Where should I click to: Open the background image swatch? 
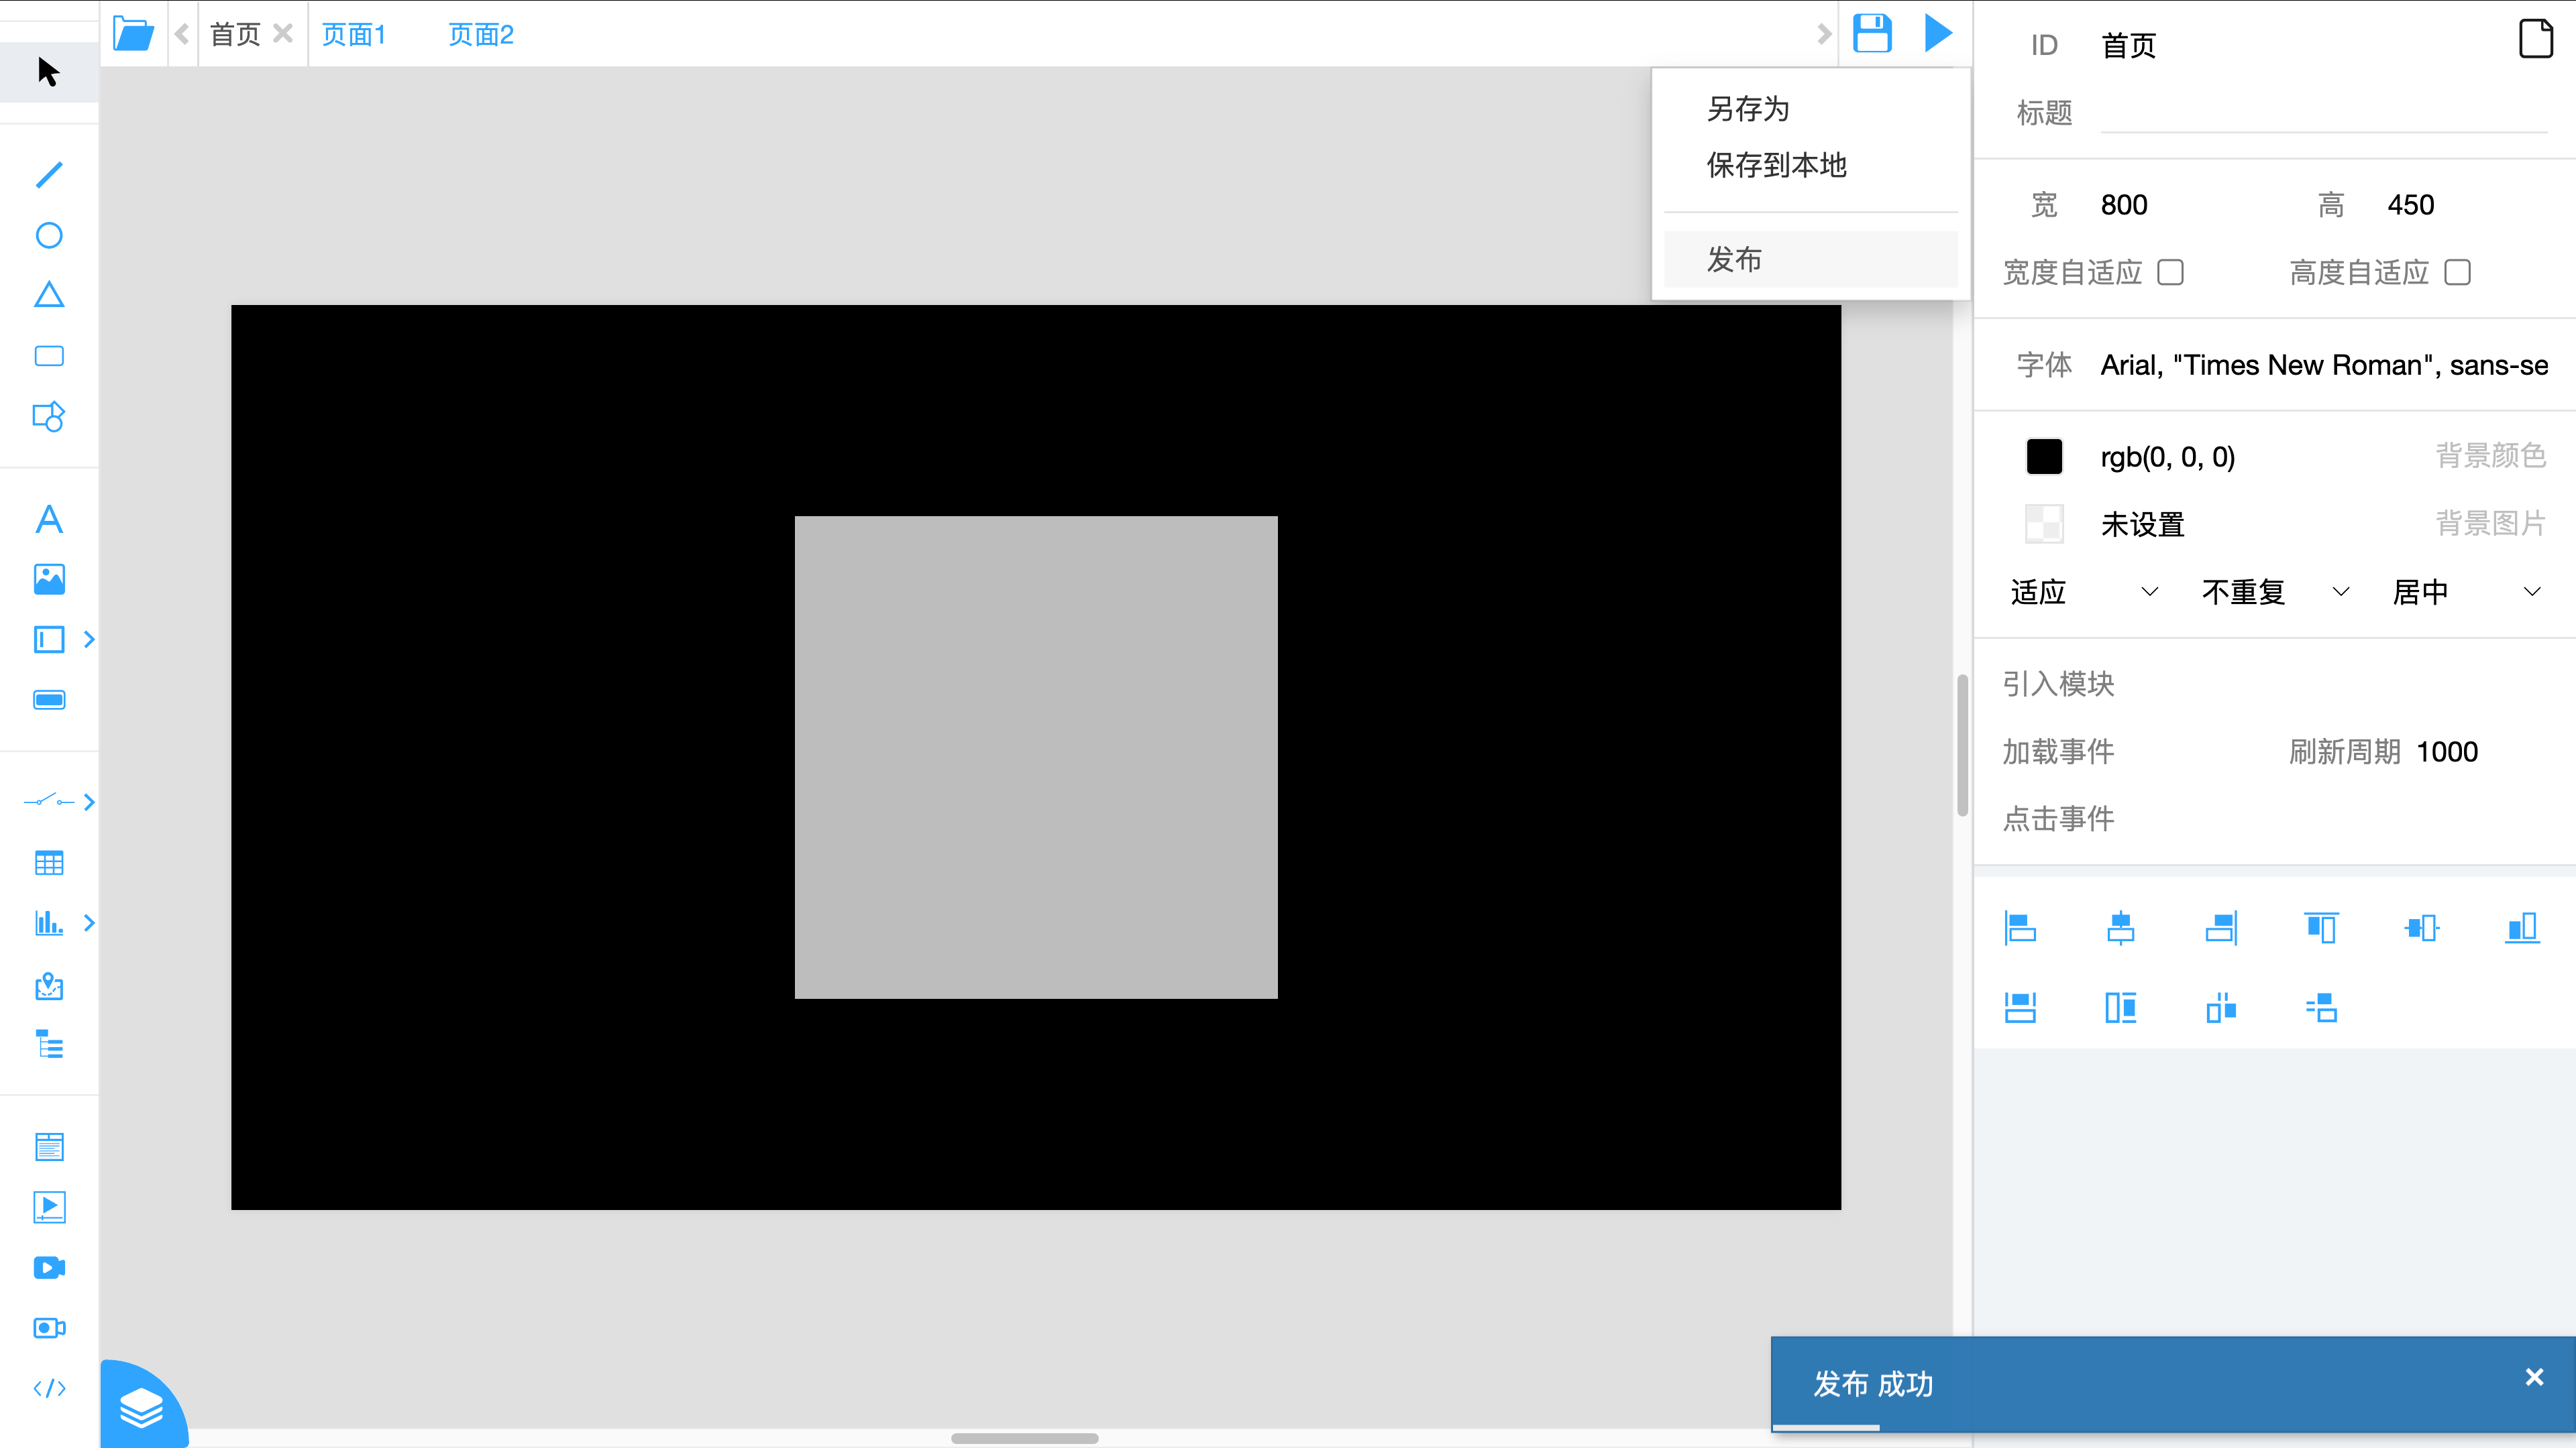(2044, 524)
